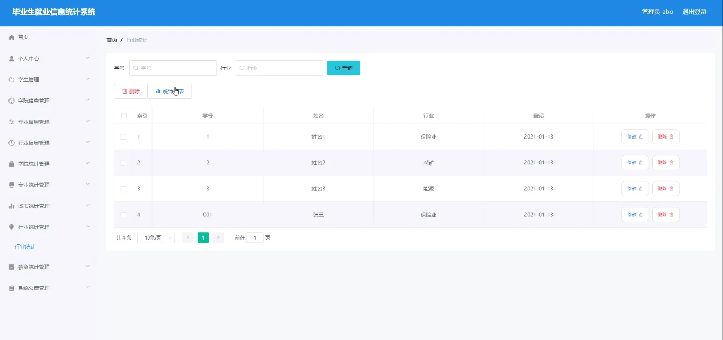Check the checkbox for row 姓名1
This screenshot has height=340, width=723.
point(123,136)
